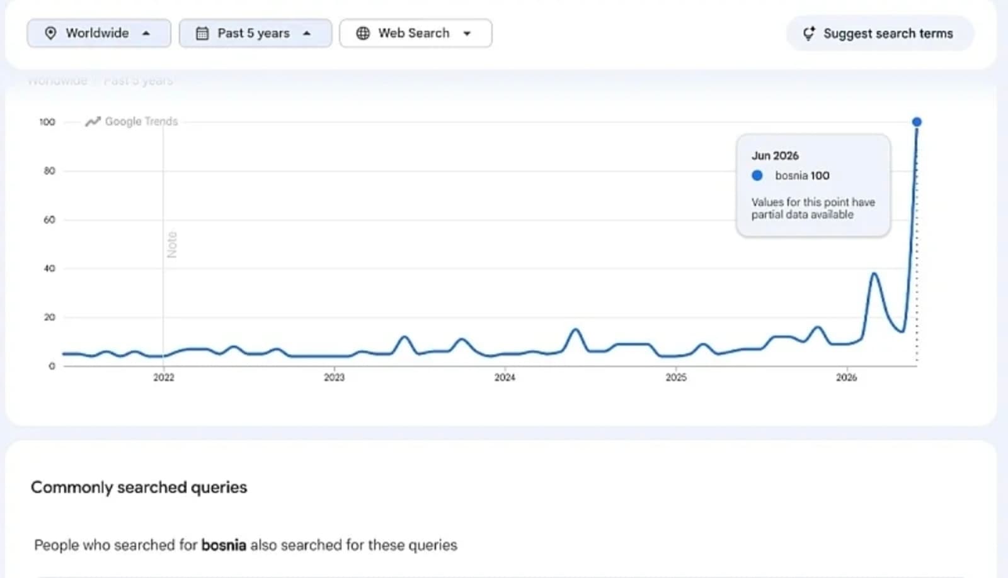Click the 2023 x-axis label

tap(335, 377)
